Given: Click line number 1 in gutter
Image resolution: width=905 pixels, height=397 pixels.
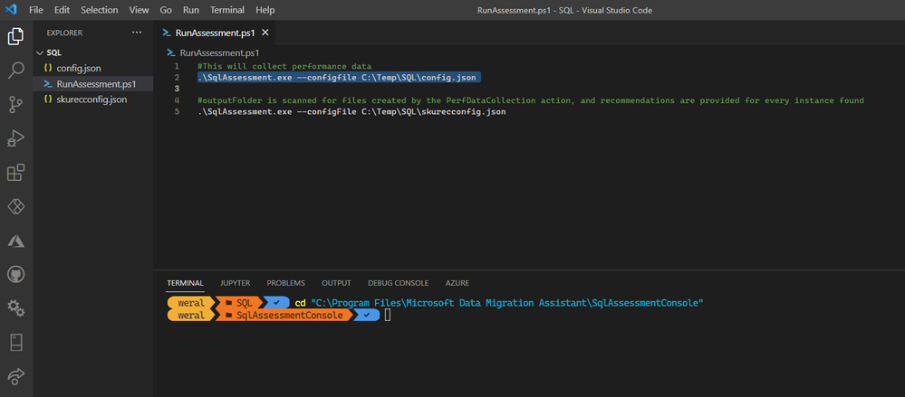Looking at the screenshot, I should [x=177, y=66].
